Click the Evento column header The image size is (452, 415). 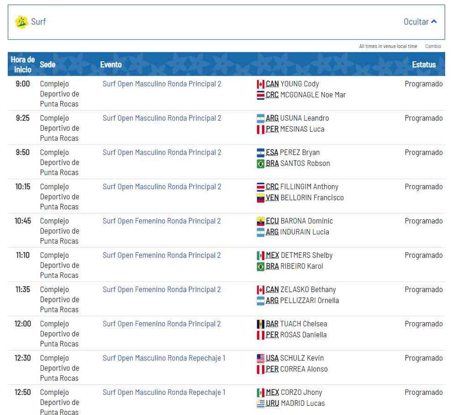tap(111, 65)
